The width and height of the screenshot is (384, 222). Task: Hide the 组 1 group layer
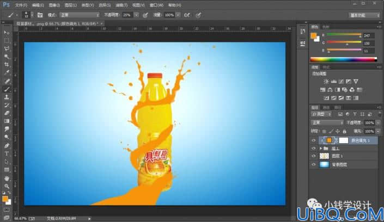coord(314,149)
